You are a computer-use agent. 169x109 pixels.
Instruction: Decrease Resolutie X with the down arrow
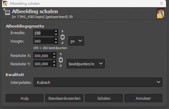pos(54,57)
